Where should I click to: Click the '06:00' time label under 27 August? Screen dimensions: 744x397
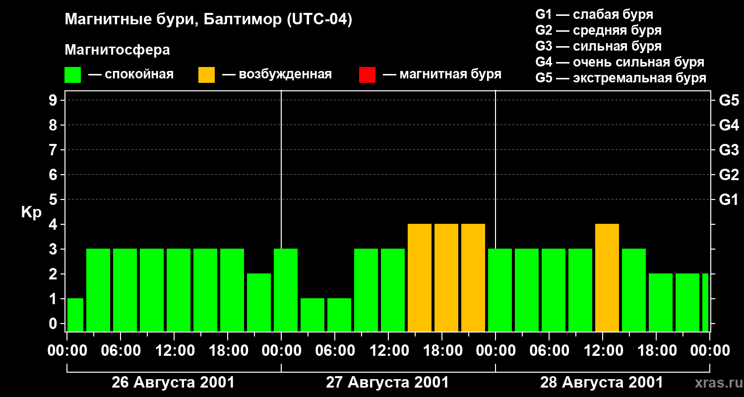pyautogui.click(x=336, y=351)
